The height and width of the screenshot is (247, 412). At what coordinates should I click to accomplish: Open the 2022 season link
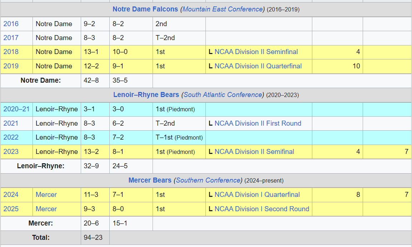click(11, 137)
